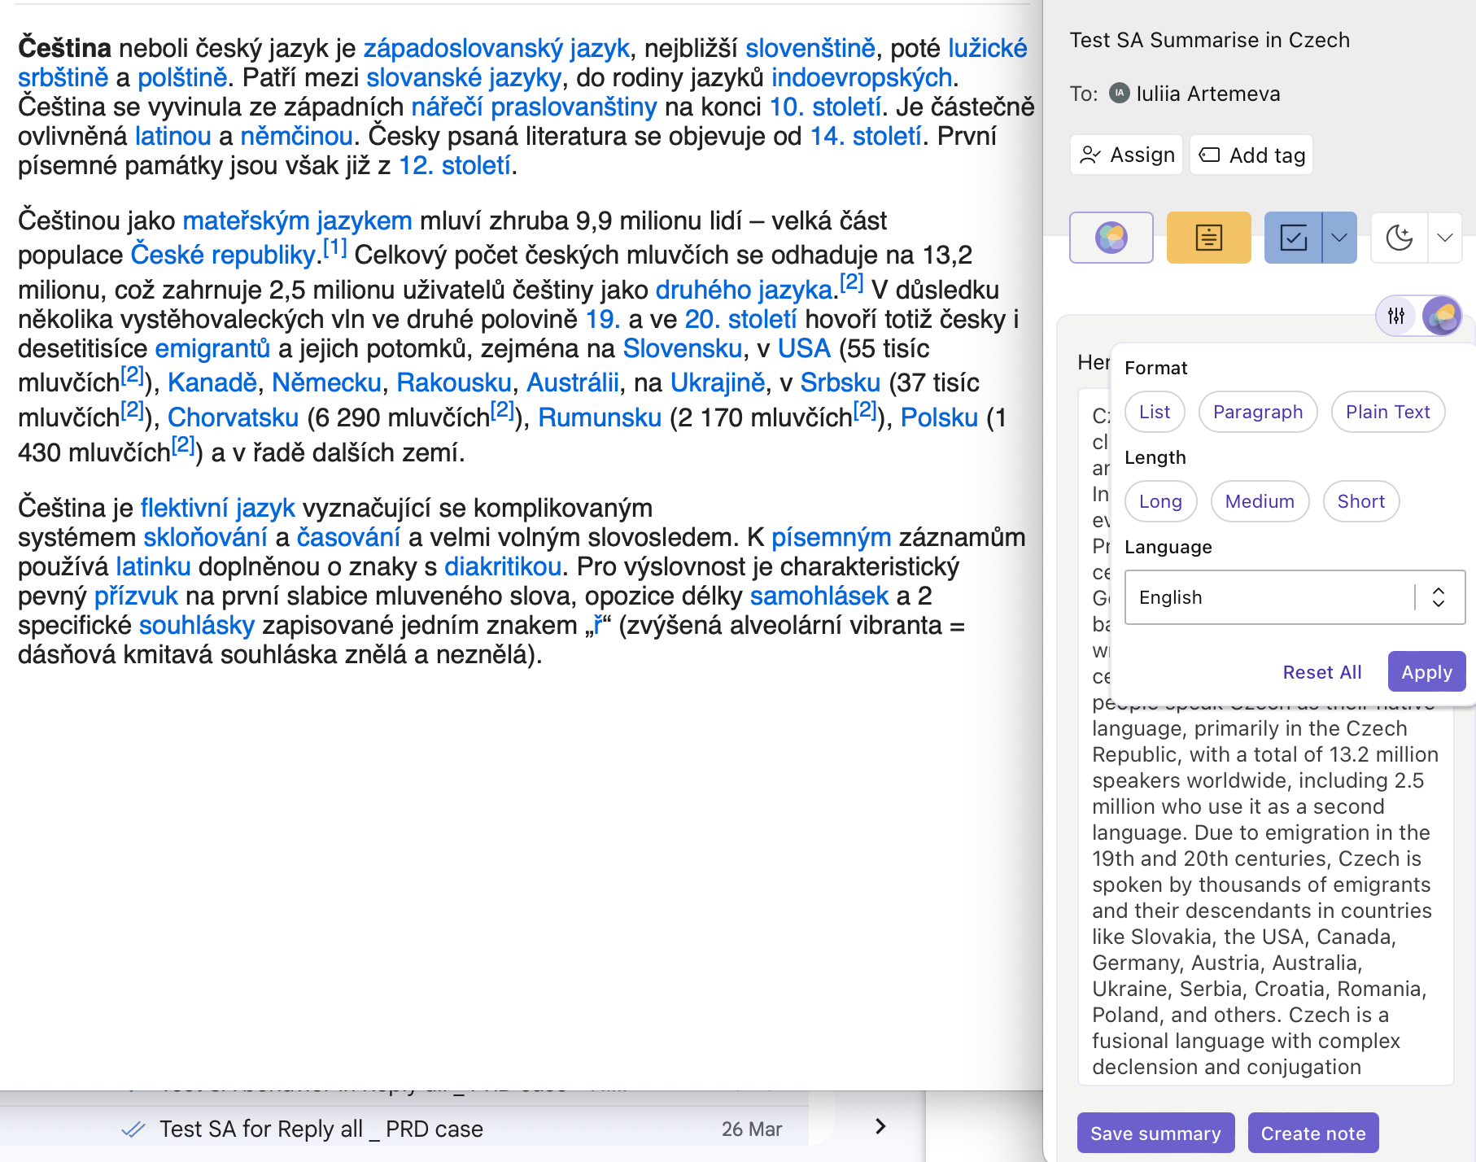Viewport: 1476px width, 1162px height.
Task: Click the Assign person icon button
Action: click(x=1127, y=155)
